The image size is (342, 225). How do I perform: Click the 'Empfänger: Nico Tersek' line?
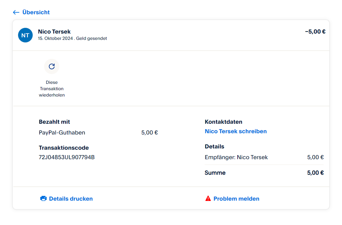tap(236, 157)
